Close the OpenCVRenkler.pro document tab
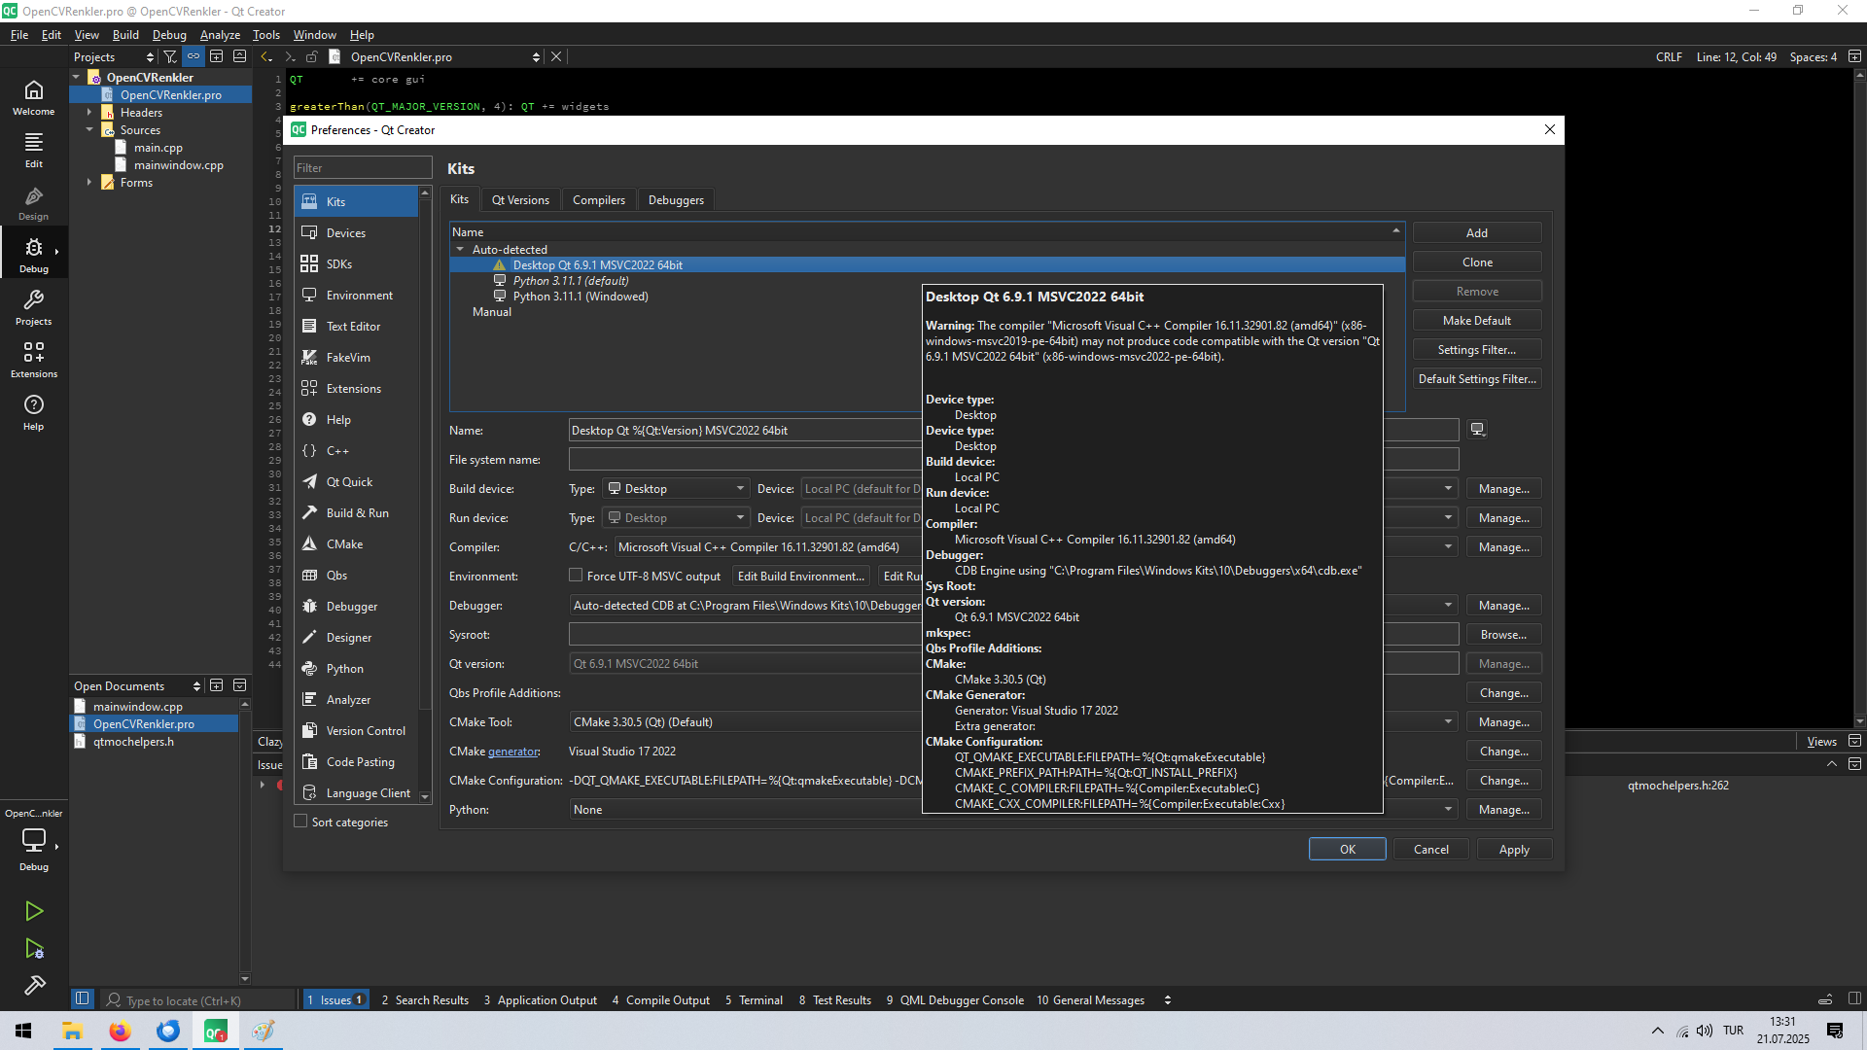This screenshot has width=1867, height=1050. [x=556, y=56]
